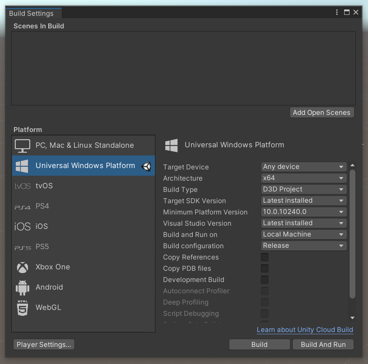Click the iOS platform name text
The height and width of the screenshot is (364, 368).
(42, 226)
